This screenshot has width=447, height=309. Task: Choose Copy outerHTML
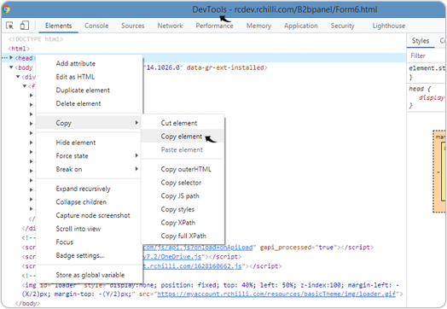[x=186, y=169]
